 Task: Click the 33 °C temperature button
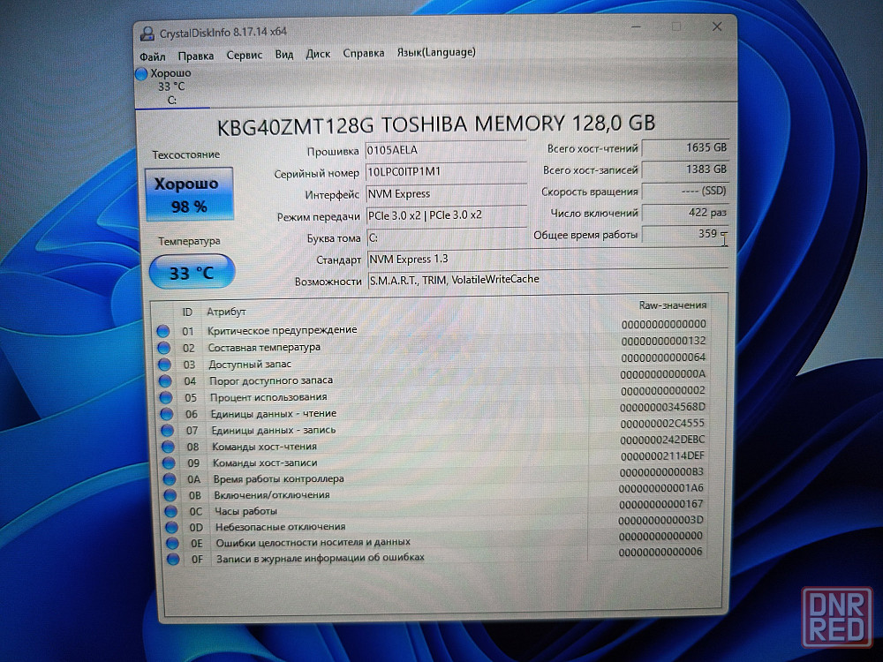[192, 273]
